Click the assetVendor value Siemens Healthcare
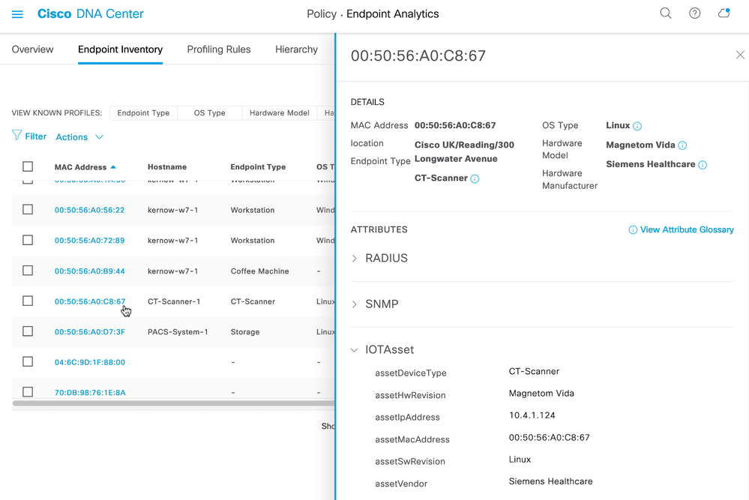The width and height of the screenshot is (749, 500). pyautogui.click(x=550, y=481)
